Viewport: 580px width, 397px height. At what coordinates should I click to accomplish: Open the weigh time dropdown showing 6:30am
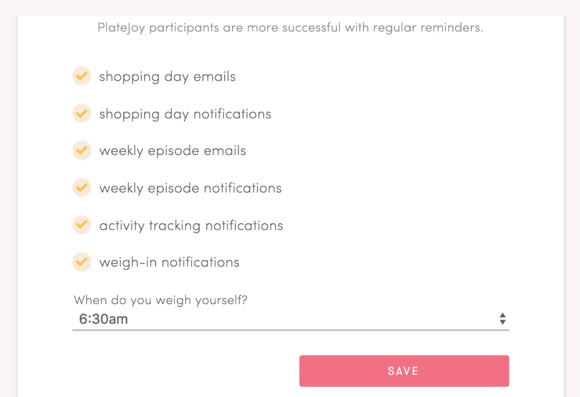click(x=290, y=319)
